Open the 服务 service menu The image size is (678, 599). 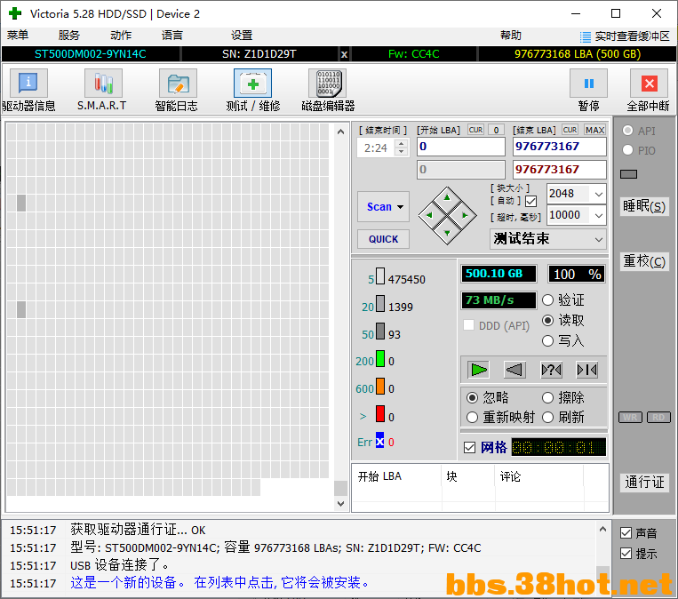click(69, 35)
